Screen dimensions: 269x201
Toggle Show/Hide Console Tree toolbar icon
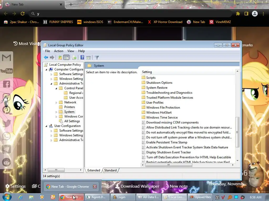pos(66,57)
